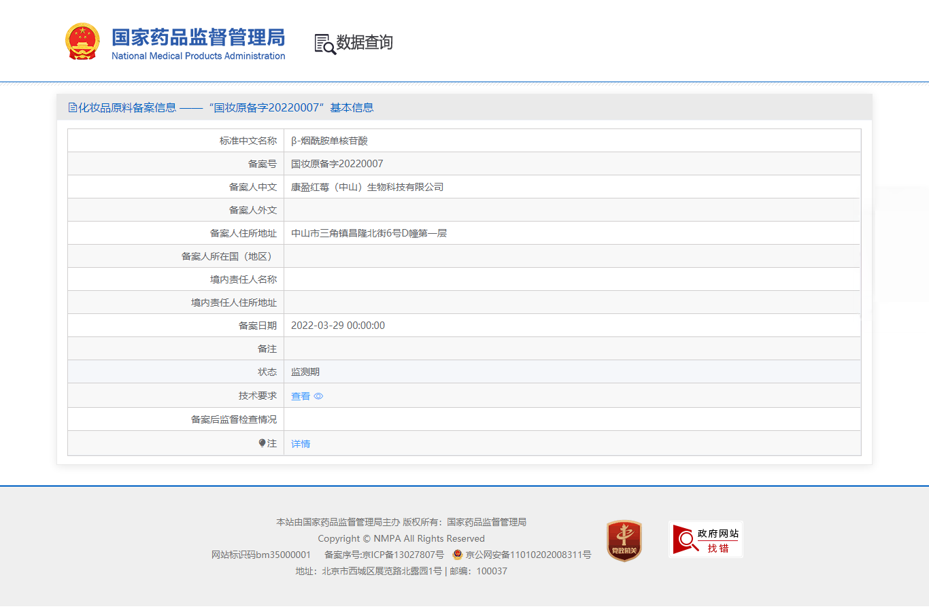This screenshot has height=609, width=929.
Task: Click the 数据查询 magnifier document icon
Action: (325, 43)
